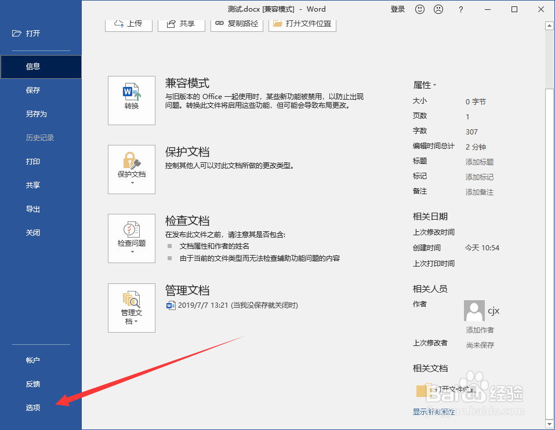Click the smiley face feedback icon
Viewport: 555px width, 430px height.
click(420, 9)
